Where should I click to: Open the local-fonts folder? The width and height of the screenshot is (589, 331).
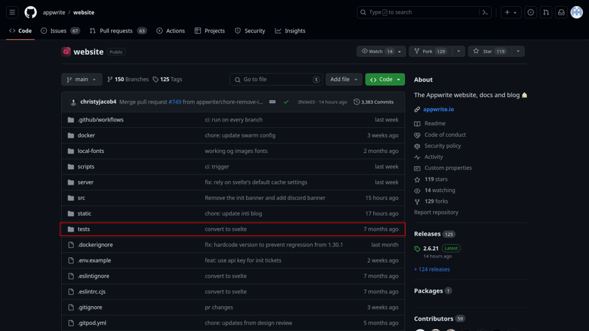click(91, 151)
